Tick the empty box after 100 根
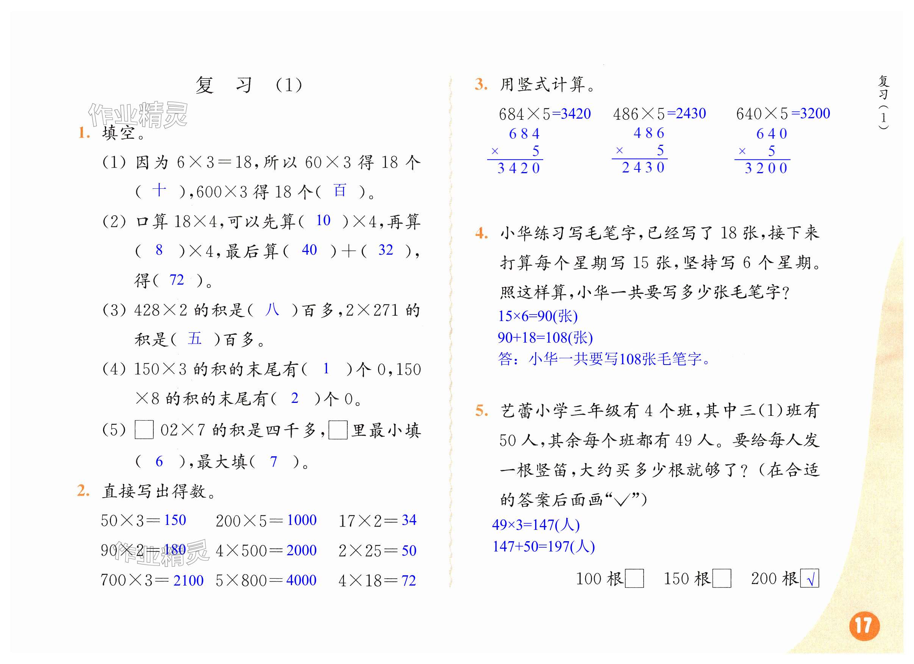 [634, 578]
